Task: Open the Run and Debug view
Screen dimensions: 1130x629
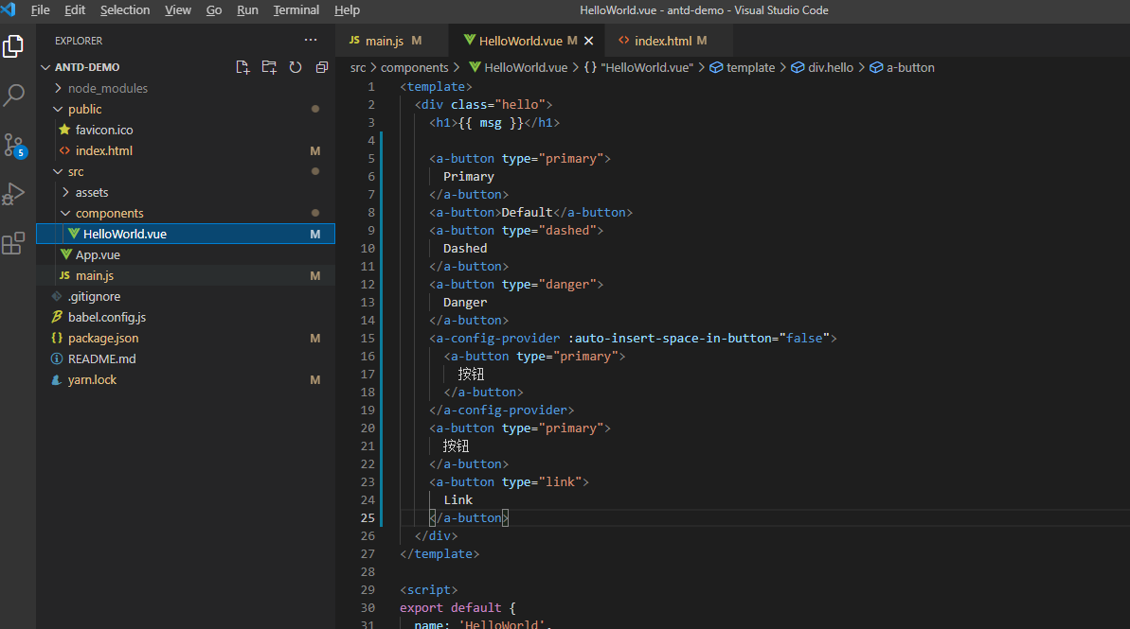Action: [x=13, y=194]
